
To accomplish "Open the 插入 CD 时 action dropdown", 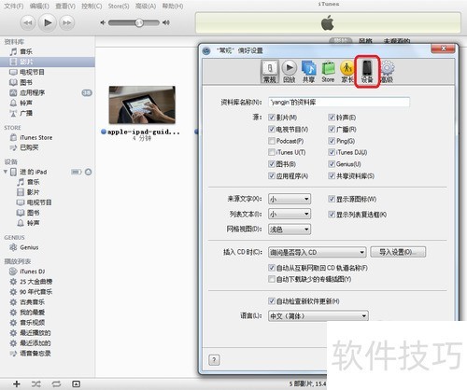I will pos(317,252).
